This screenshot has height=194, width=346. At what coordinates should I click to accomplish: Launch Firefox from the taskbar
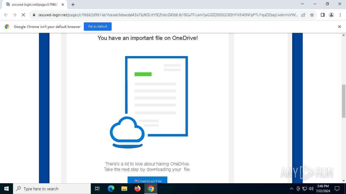138,189
